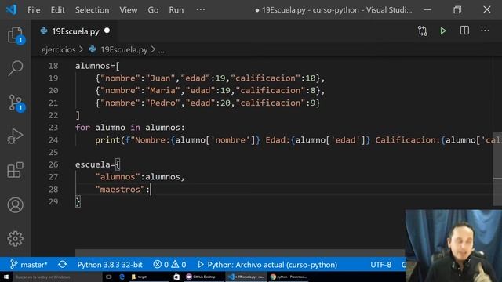Click "alumnos":alumnos text on line 27
This screenshot has width=502, height=282.
[x=140, y=177]
